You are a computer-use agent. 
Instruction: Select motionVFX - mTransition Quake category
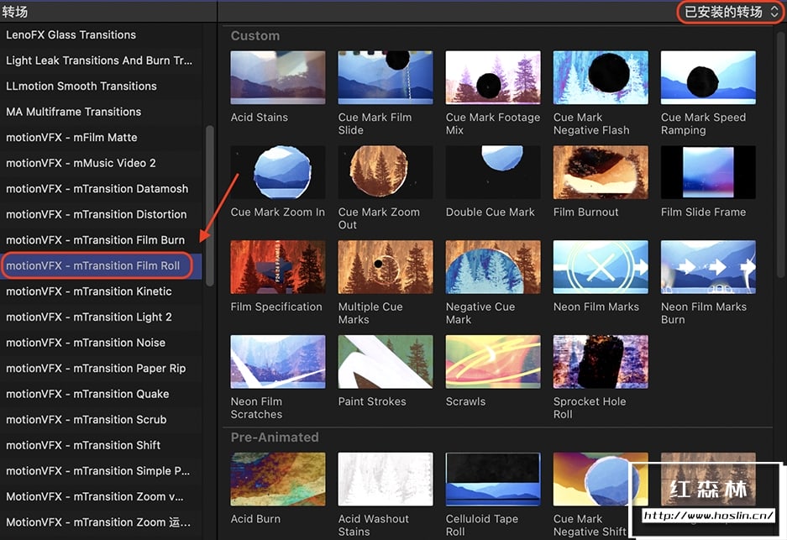coord(101,394)
